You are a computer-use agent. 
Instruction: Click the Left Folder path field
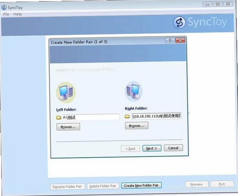point(91,117)
